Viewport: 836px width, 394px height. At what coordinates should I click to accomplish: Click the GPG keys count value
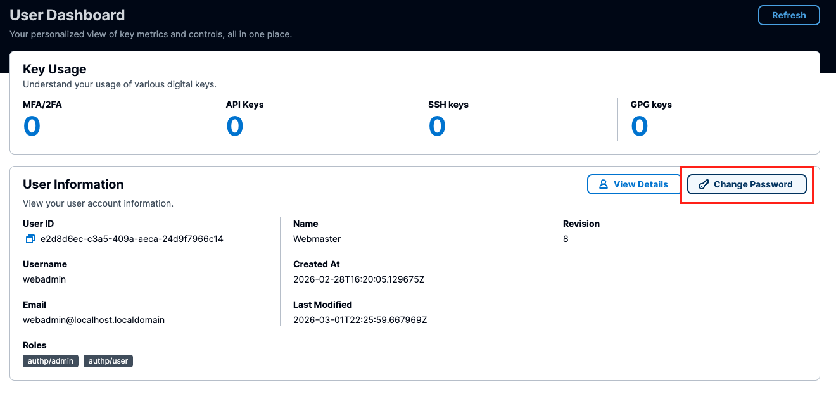click(640, 127)
